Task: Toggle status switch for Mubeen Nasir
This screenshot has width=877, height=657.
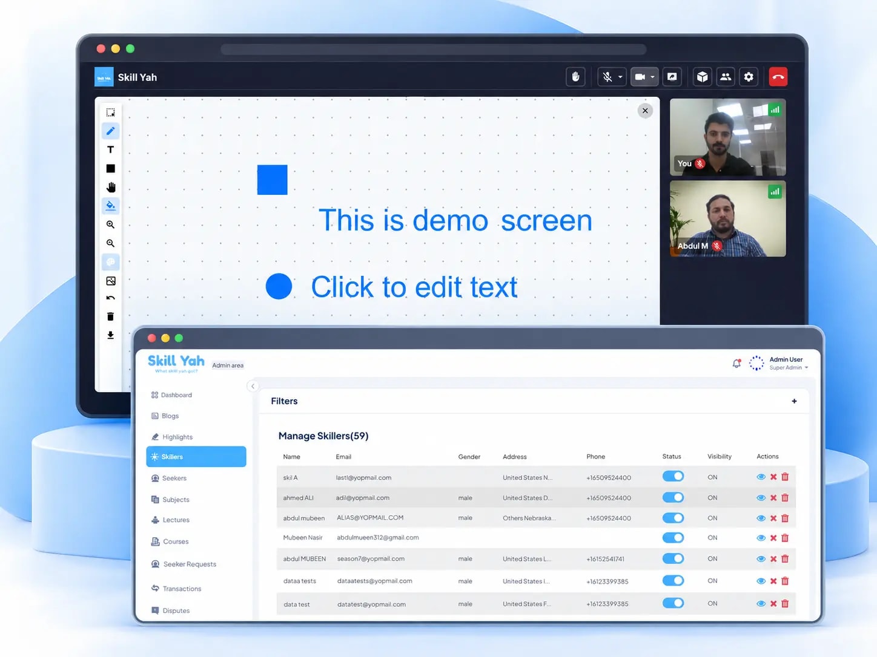Action: coord(673,538)
